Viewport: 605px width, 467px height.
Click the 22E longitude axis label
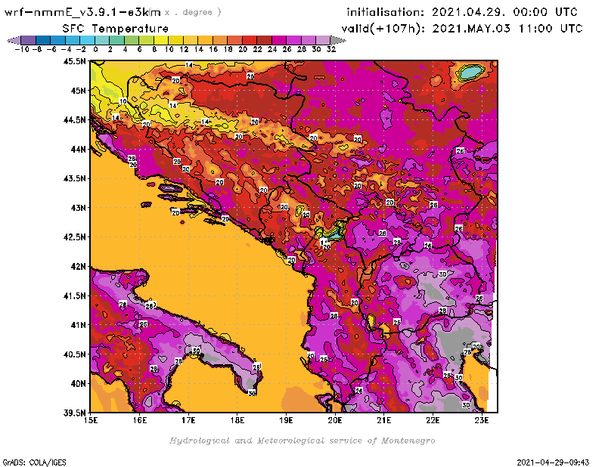(x=433, y=420)
